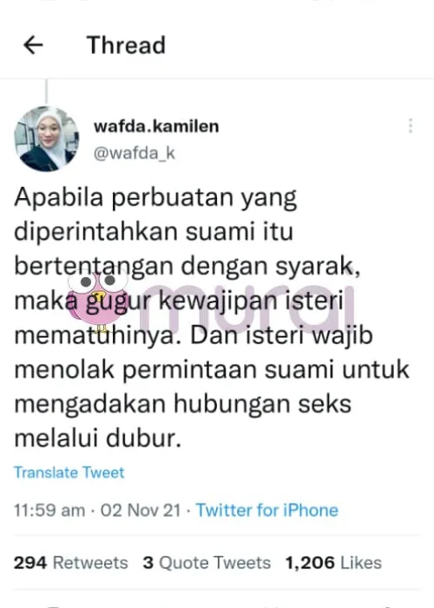Tap the Thread header title

click(x=126, y=45)
